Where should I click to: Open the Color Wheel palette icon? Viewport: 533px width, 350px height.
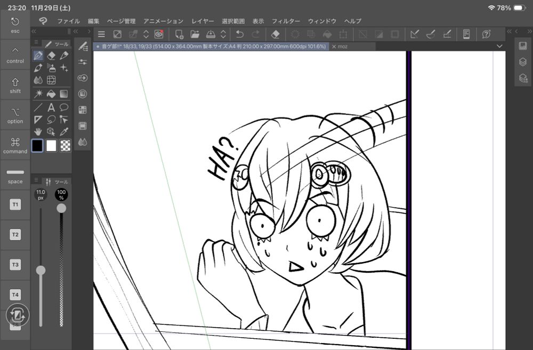tap(83, 94)
